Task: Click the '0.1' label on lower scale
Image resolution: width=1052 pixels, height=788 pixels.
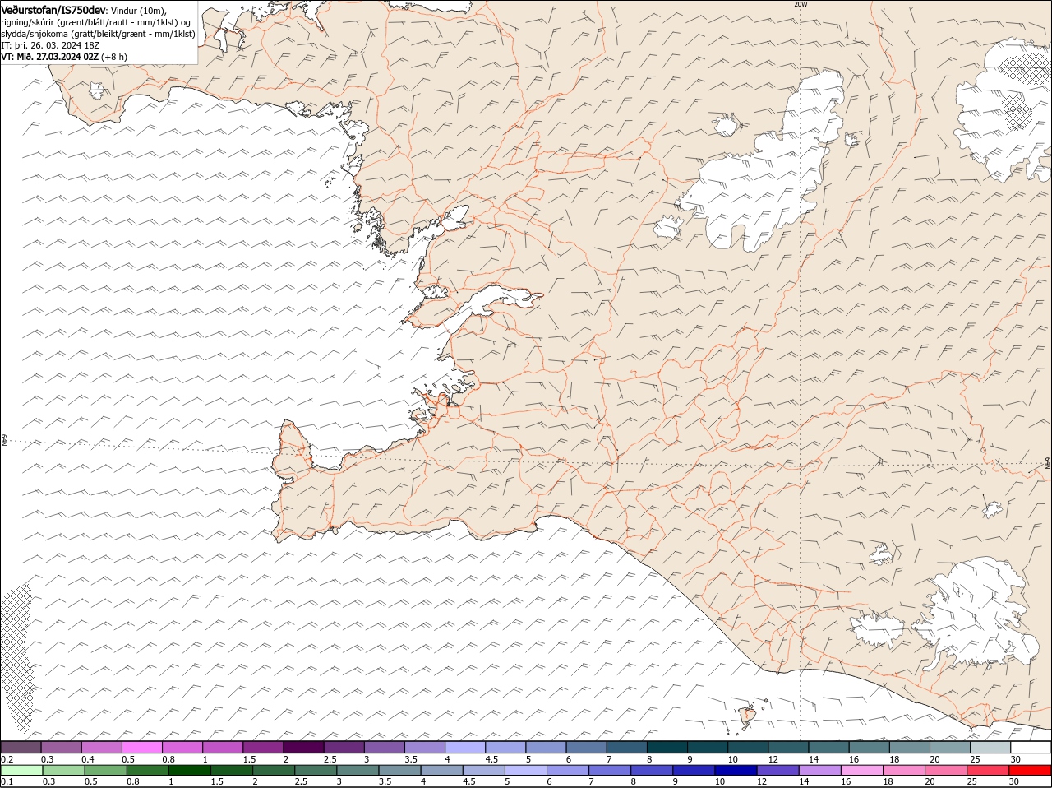Action: point(7,781)
